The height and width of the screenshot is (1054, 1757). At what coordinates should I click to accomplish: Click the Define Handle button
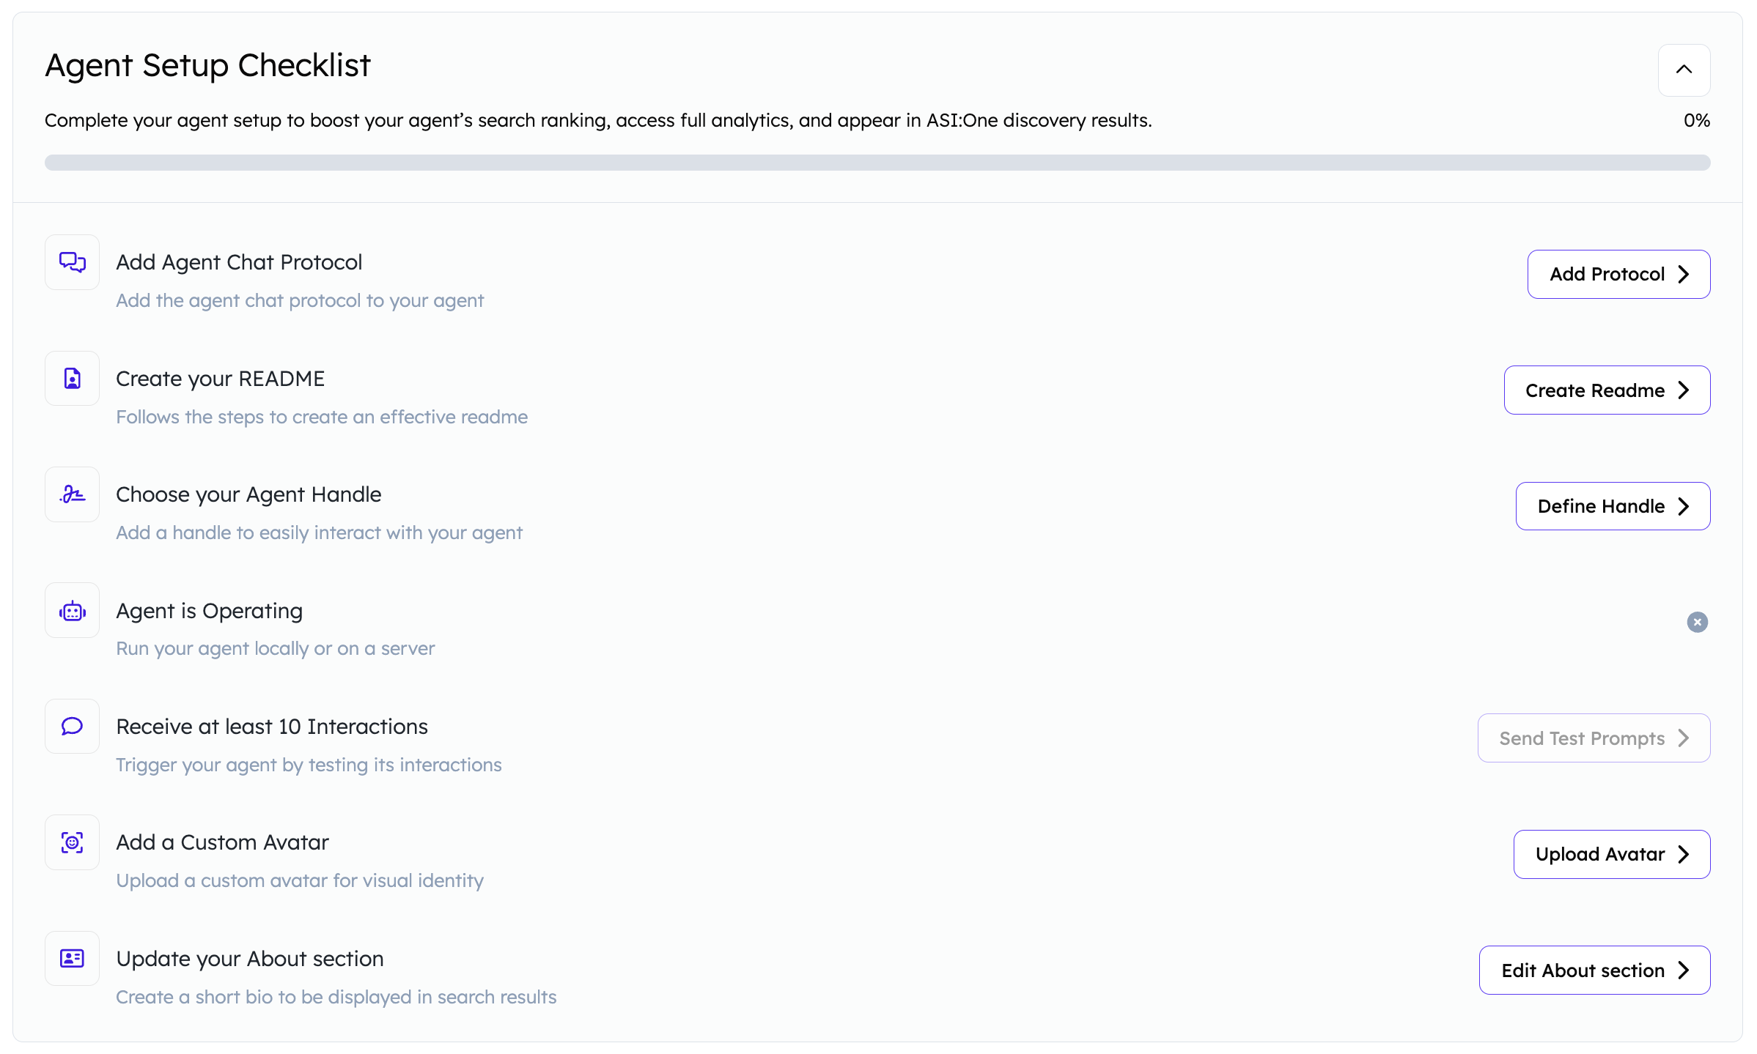(x=1613, y=506)
